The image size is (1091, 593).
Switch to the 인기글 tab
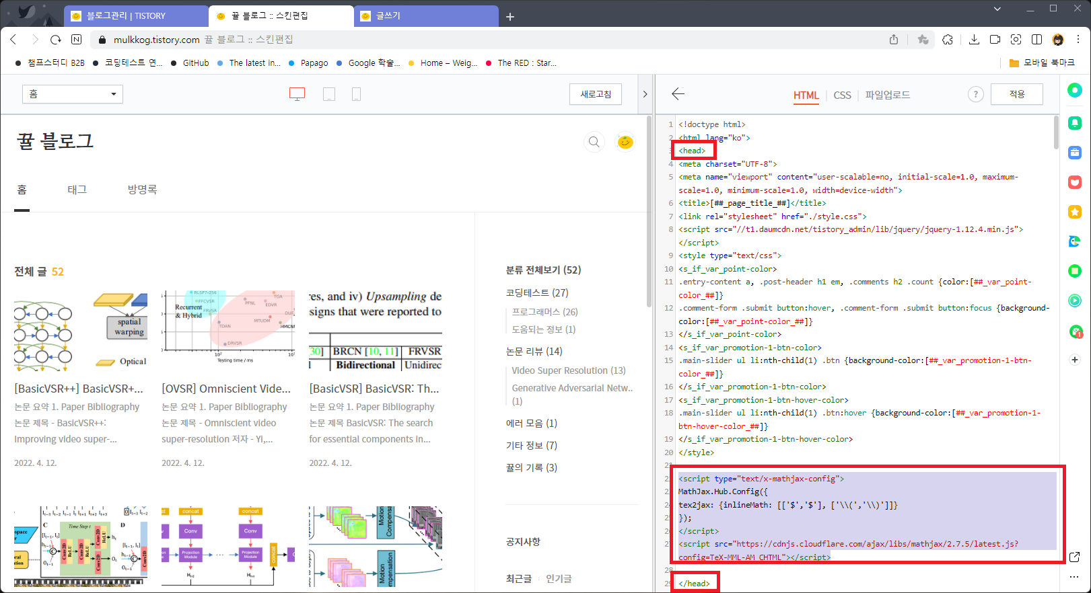click(559, 579)
